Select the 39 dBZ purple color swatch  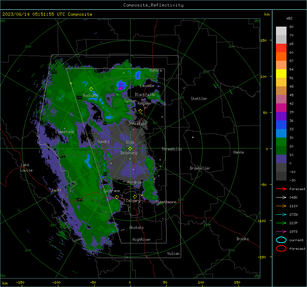pyautogui.click(x=281, y=116)
